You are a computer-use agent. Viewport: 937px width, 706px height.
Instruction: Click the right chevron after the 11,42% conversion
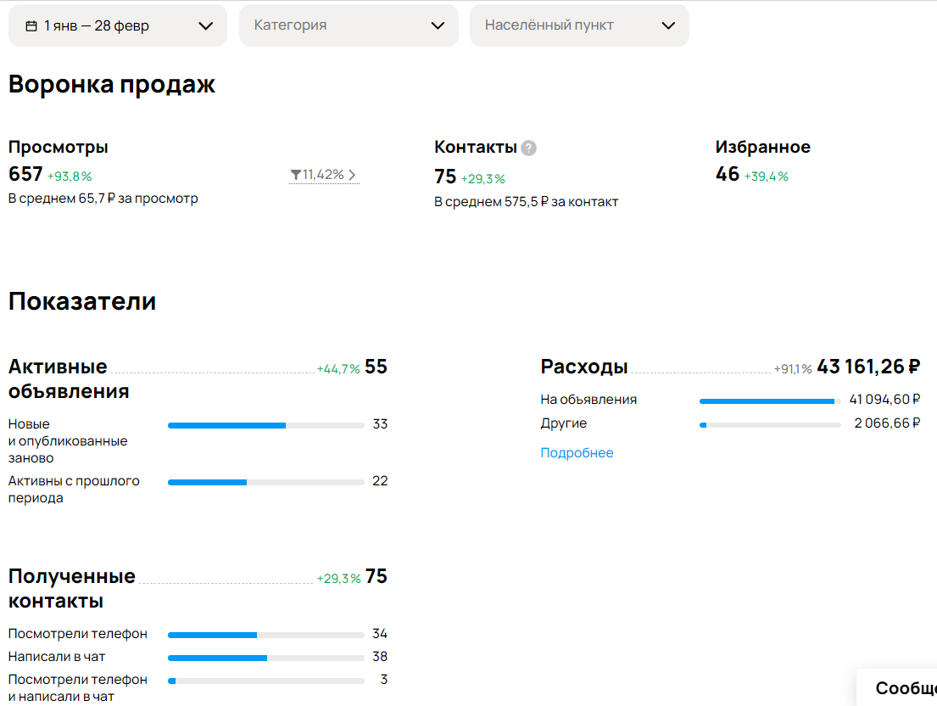[x=353, y=175]
